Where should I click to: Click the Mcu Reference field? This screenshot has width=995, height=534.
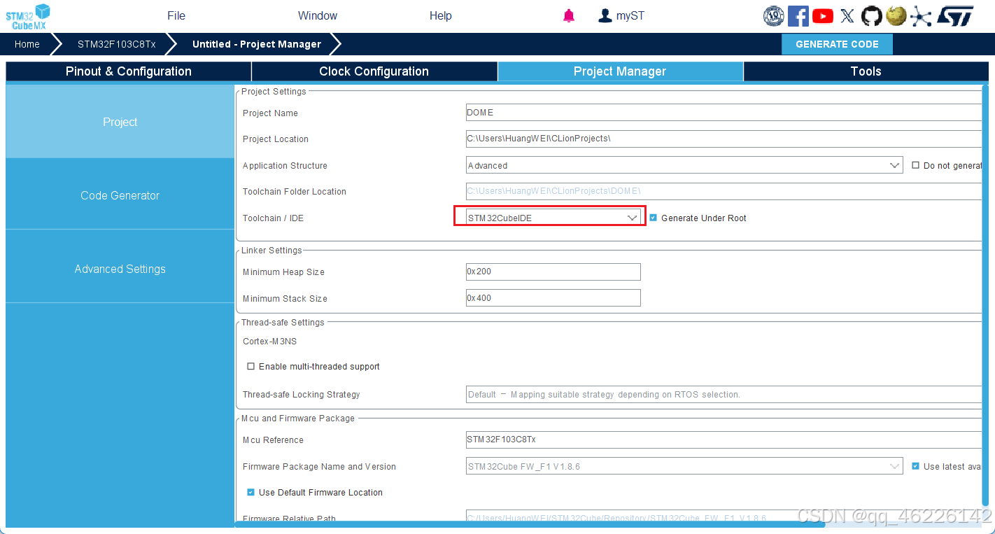point(724,440)
